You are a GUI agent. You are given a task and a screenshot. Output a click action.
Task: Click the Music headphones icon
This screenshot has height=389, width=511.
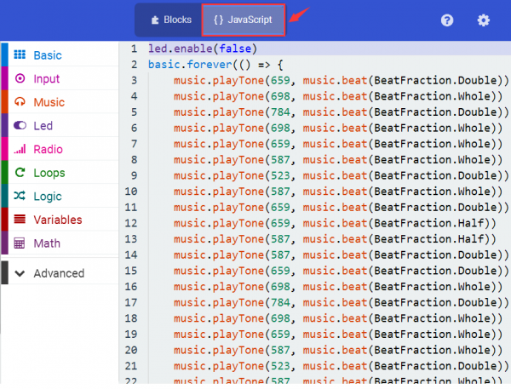pyautogui.click(x=20, y=102)
